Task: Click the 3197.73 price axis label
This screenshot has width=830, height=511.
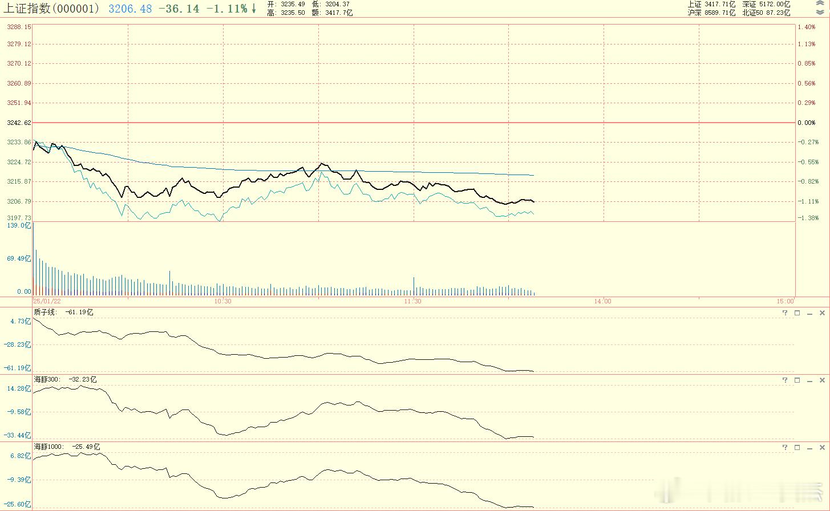Action: click(x=20, y=218)
